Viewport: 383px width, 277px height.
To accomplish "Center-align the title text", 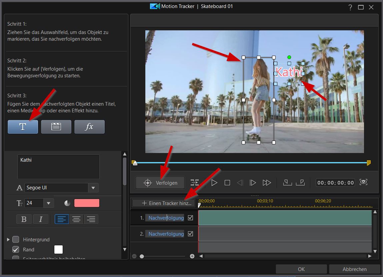I will [x=76, y=219].
